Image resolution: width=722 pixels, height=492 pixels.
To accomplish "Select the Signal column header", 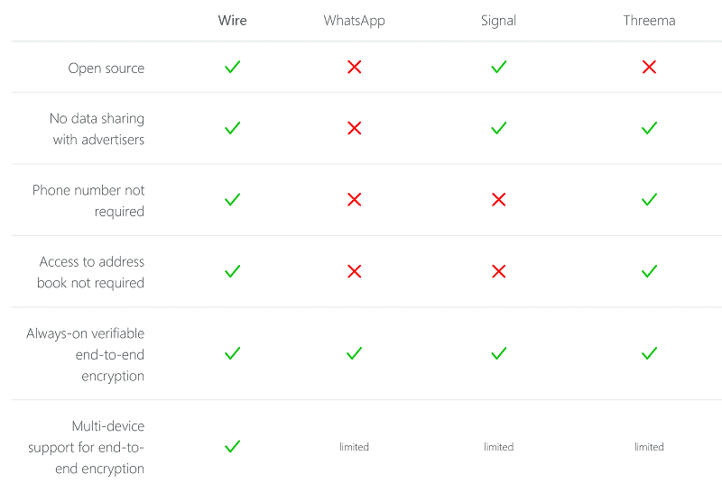I will tap(498, 21).
